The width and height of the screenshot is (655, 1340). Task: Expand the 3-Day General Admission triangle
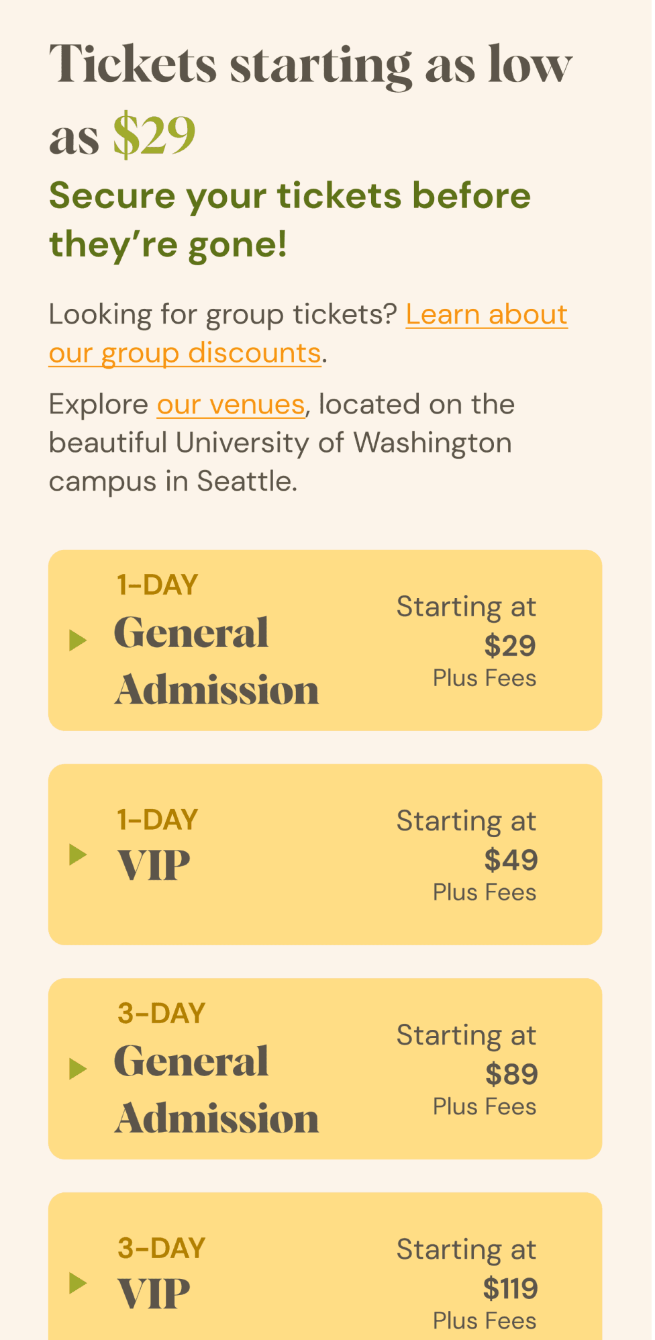pyautogui.click(x=78, y=1069)
